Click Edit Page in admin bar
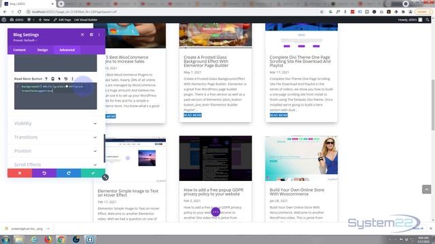The height and width of the screenshot is (244, 435). click(x=62, y=20)
